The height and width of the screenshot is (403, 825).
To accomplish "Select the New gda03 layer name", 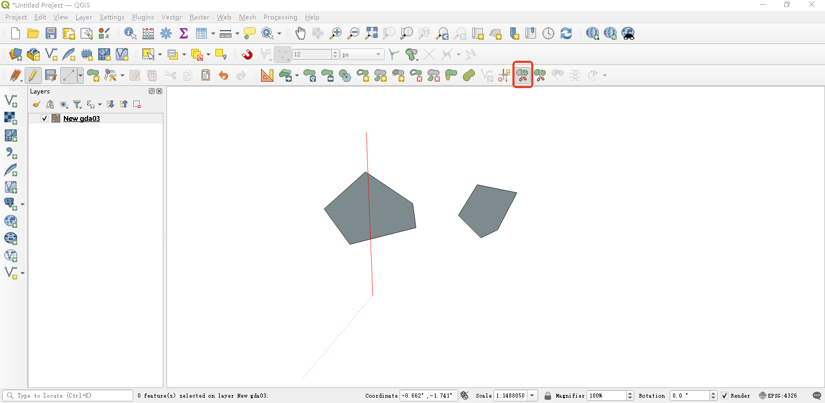I will coord(82,118).
